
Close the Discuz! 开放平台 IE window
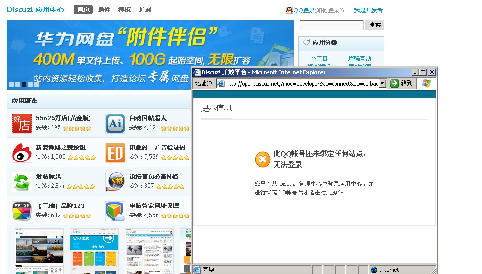click(432, 72)
